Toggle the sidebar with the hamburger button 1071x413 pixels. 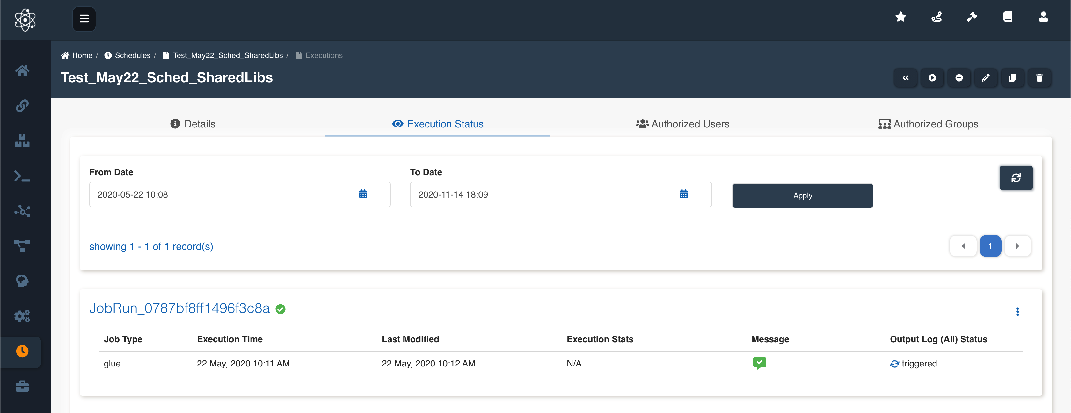(x=84, y=19)
